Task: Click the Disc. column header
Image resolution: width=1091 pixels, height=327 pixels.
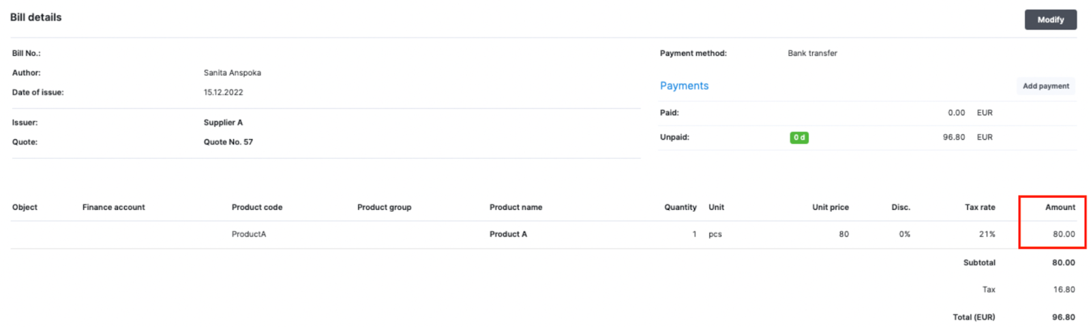Action: point(901,207)
